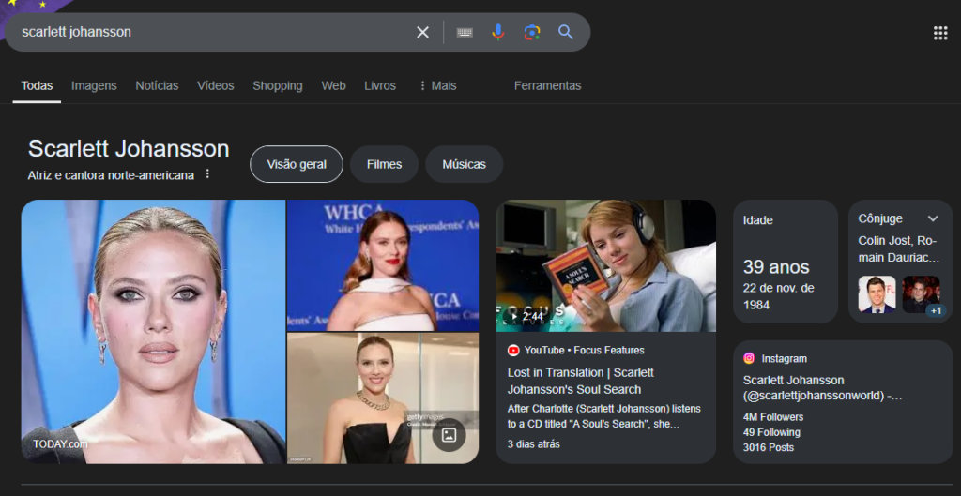Image resolution: width=961 pixels, height=496 pixels.
Task: Clear the search box text
Action: click(422, 32)
